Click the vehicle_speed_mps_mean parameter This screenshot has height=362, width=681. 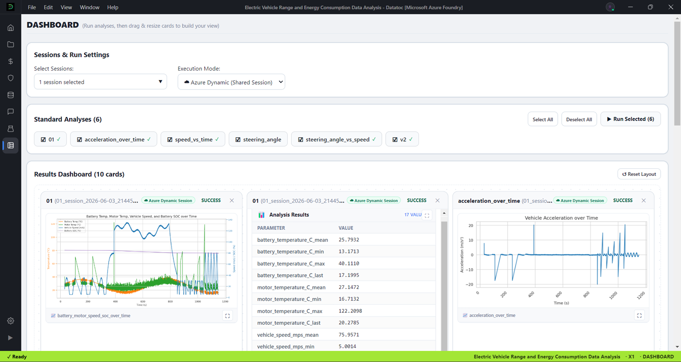[x=288, y=335]
